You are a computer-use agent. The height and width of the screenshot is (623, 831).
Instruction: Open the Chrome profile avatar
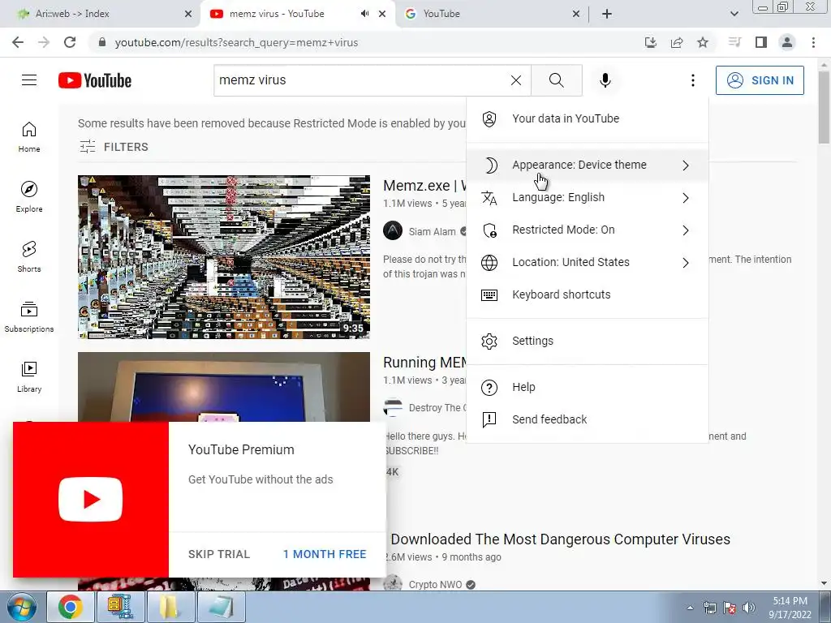[787, 42]
